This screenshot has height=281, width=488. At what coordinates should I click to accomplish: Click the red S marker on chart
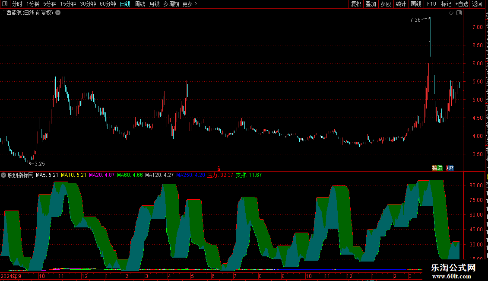point(219,169)
